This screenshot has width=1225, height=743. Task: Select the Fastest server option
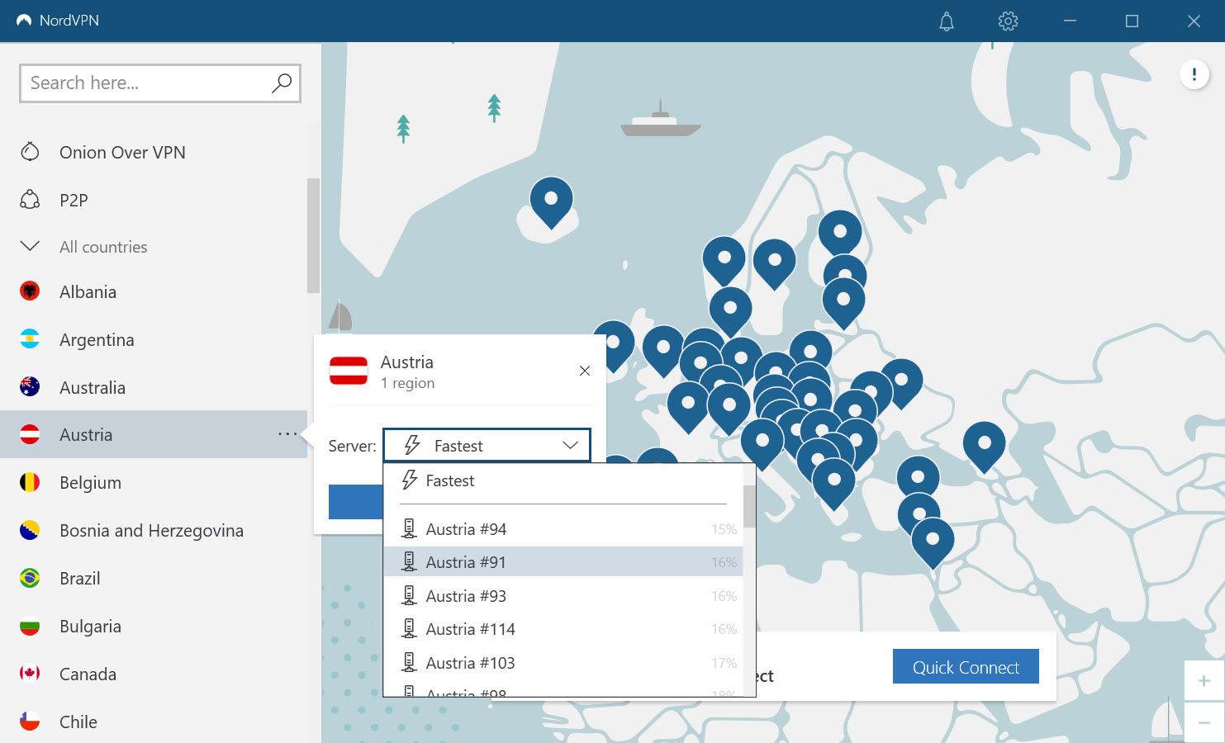[x=450, y=480]
